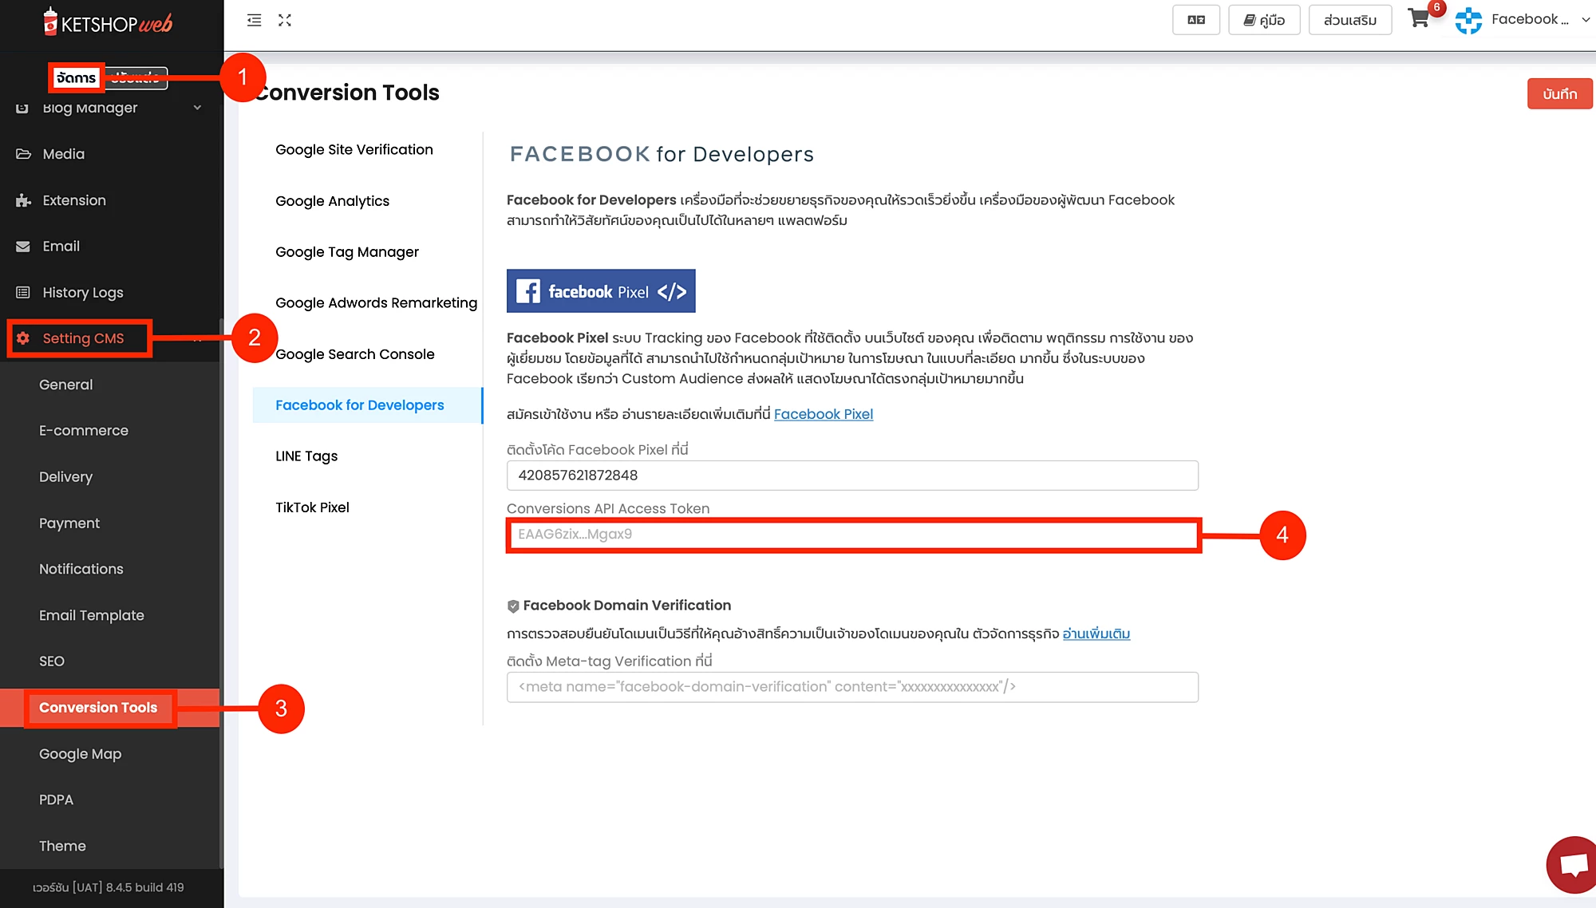
Task: Switch to Google Analytics tab
Action: point(333,201)
